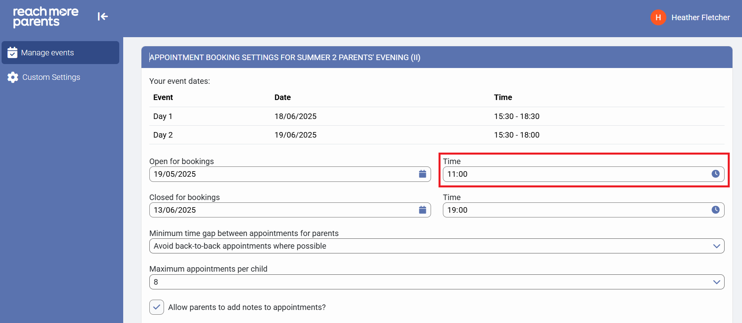
Task: Expand the minimum time gap dropdown
Action: point(716,246)
